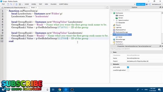
Task: Collapse the function fold arrow on line 1
Action: coord(7,10)
